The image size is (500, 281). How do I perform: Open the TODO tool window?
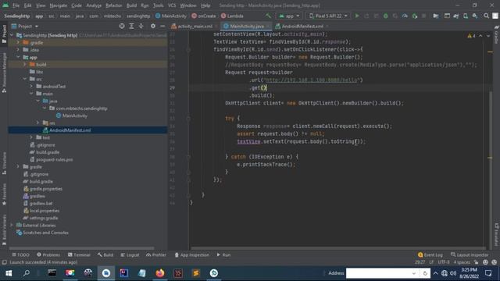pyautogui.click(x=20, y=255)
